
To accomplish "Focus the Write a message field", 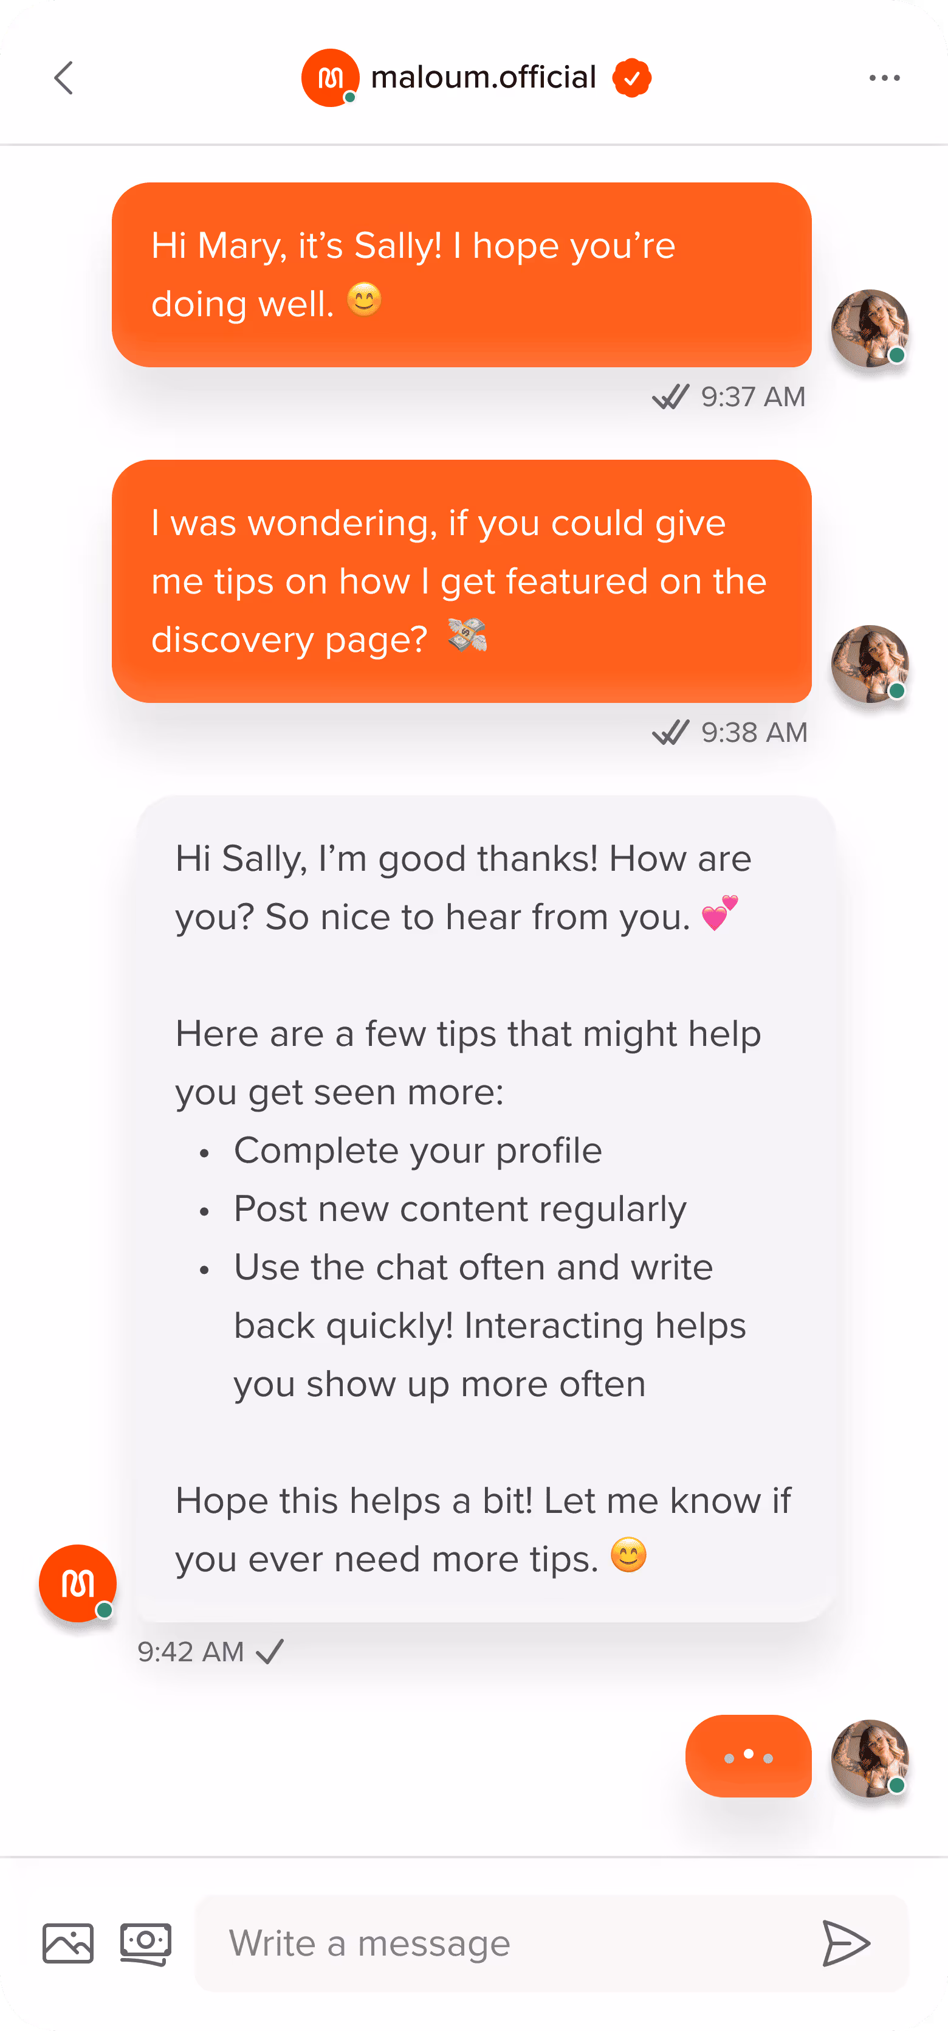I will tap(504, 1943).
